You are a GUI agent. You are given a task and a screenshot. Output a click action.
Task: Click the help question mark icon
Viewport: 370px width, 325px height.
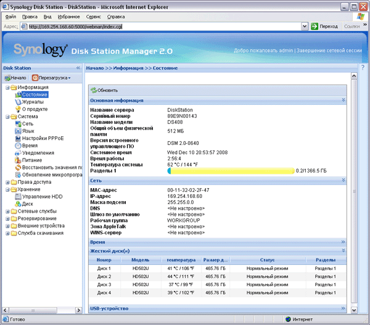pyautogui.click(x=363, y=68)
